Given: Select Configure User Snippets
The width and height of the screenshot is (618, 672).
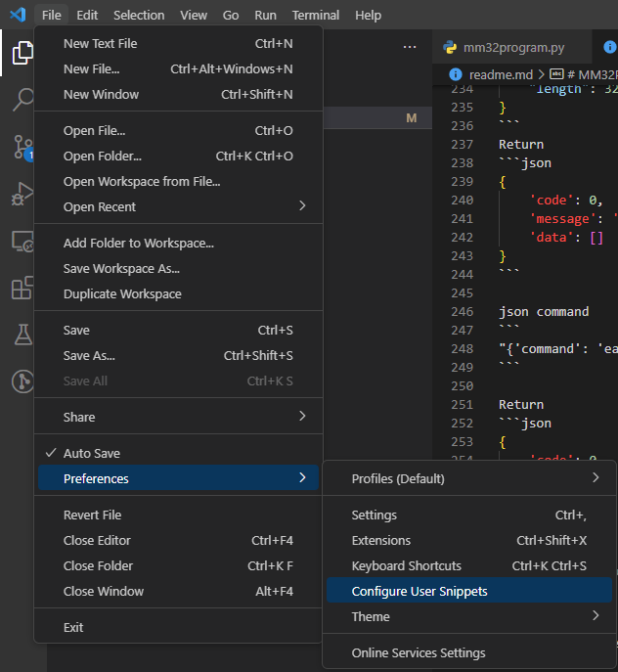Looking at the screenshot, I should pos(469,591).
